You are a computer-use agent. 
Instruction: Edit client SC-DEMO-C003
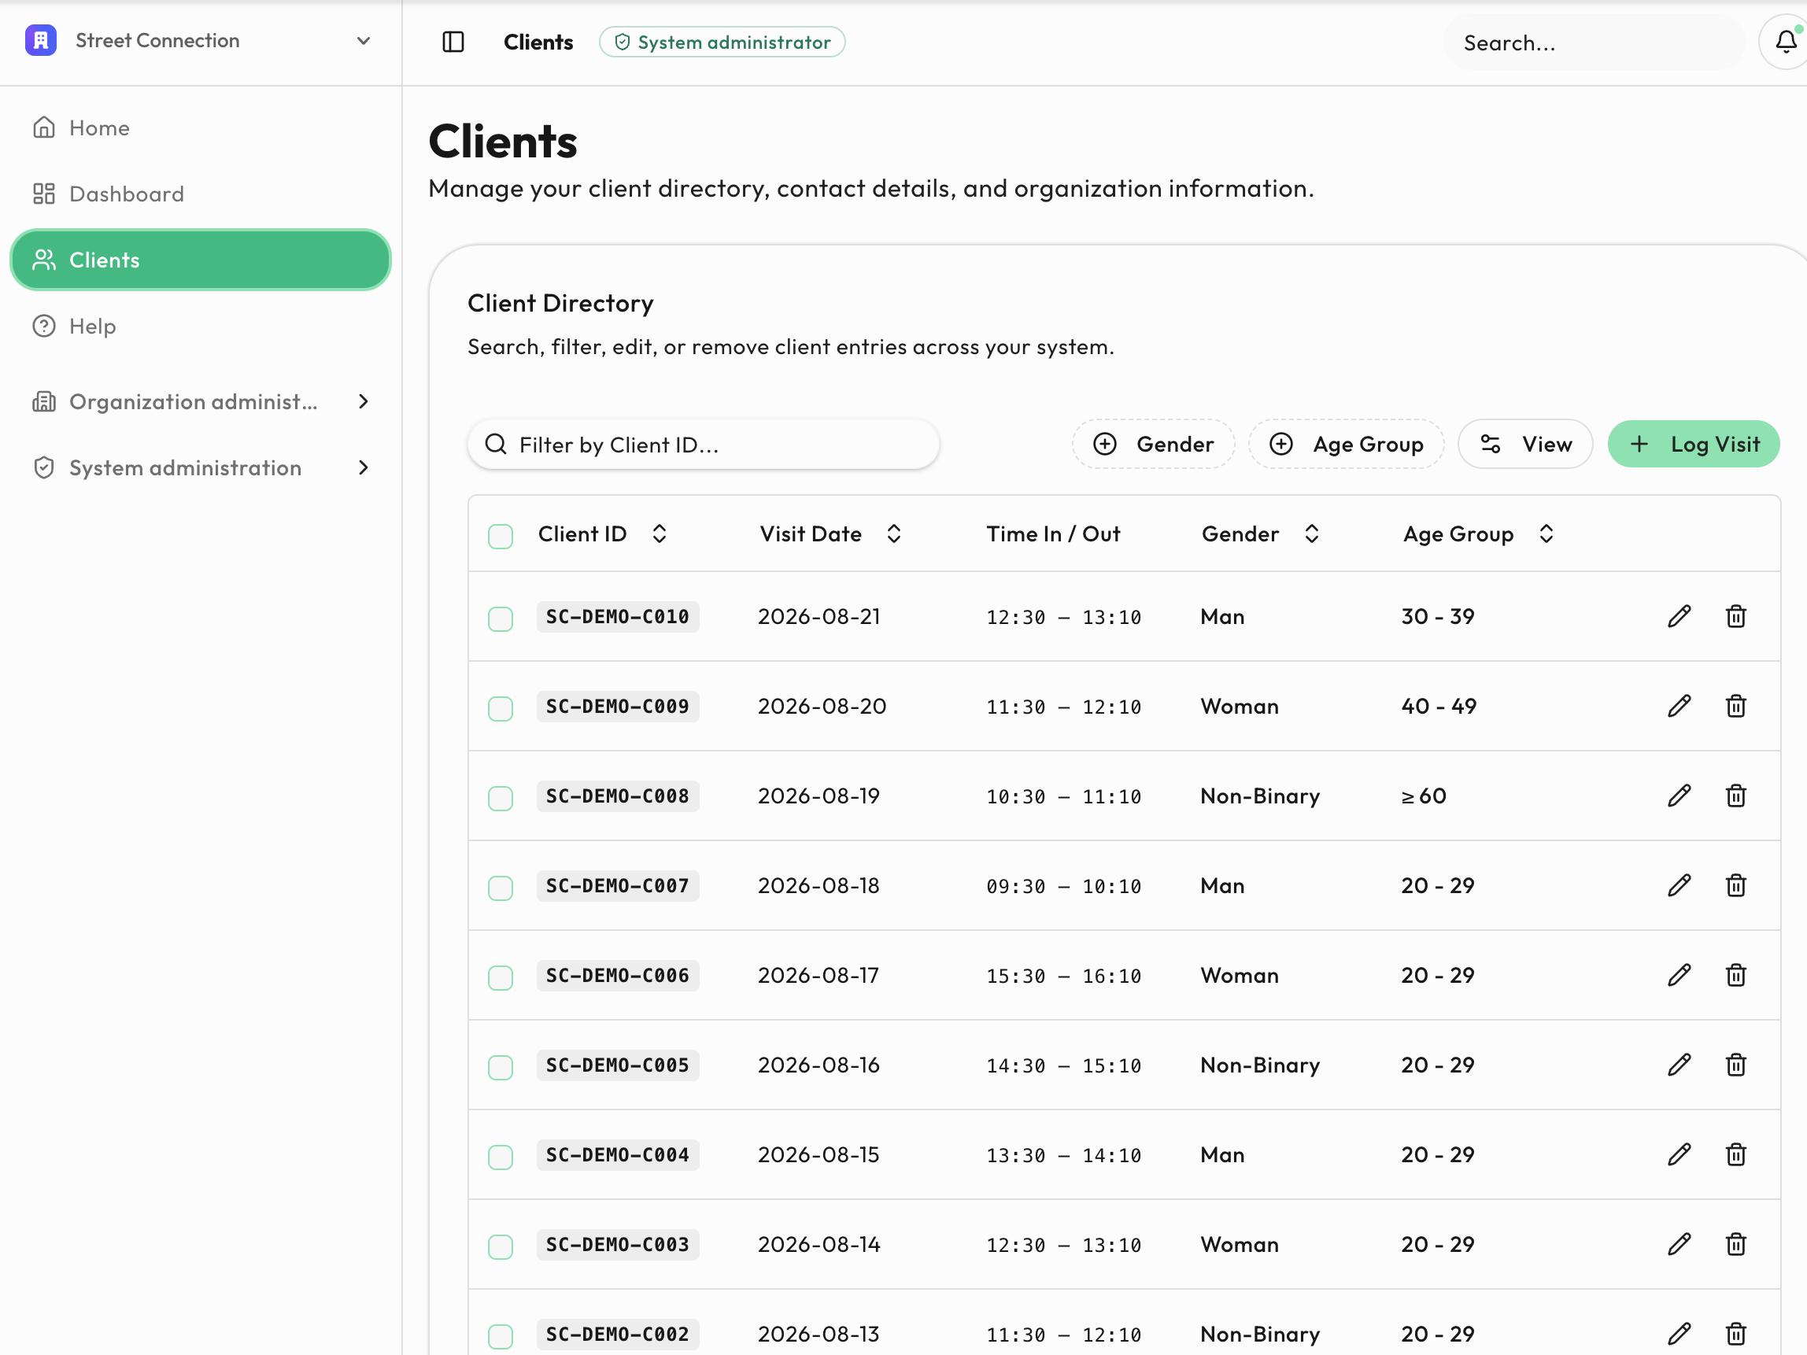[x=1679, y=1245]
